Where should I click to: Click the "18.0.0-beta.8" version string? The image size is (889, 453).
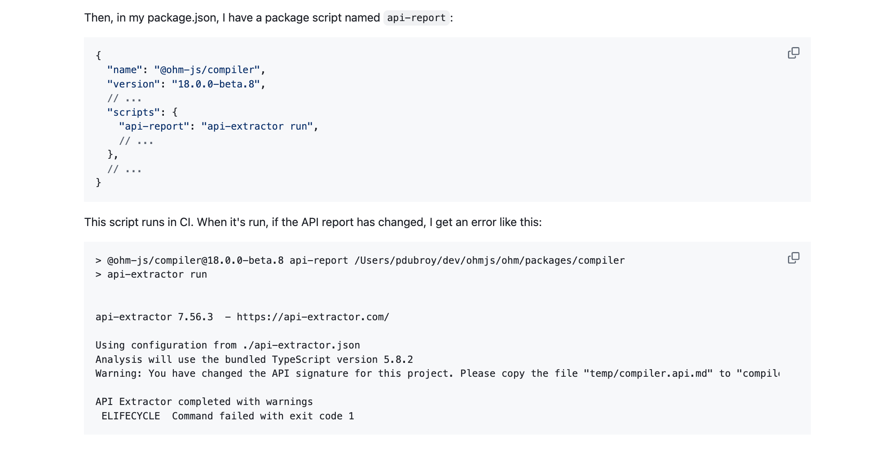216,84
